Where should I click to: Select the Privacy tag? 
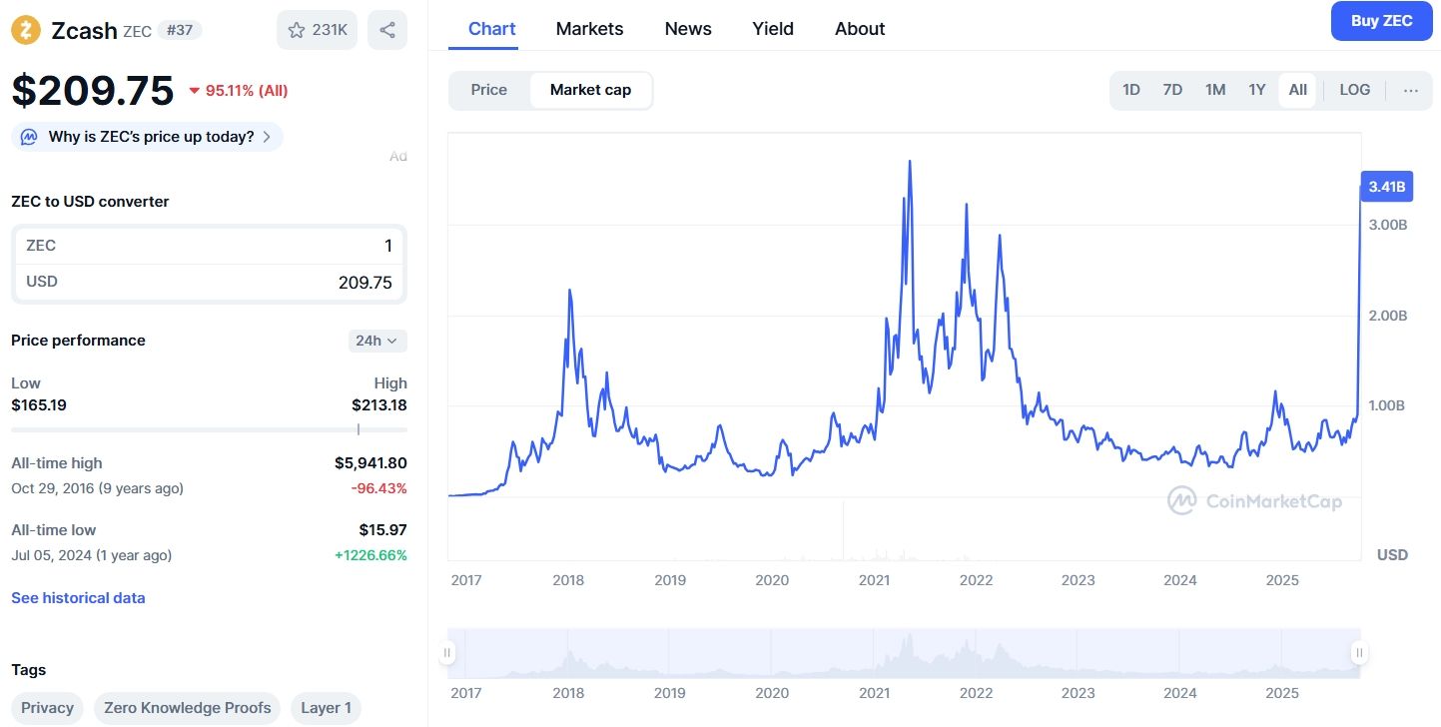[x=47, y=708]
